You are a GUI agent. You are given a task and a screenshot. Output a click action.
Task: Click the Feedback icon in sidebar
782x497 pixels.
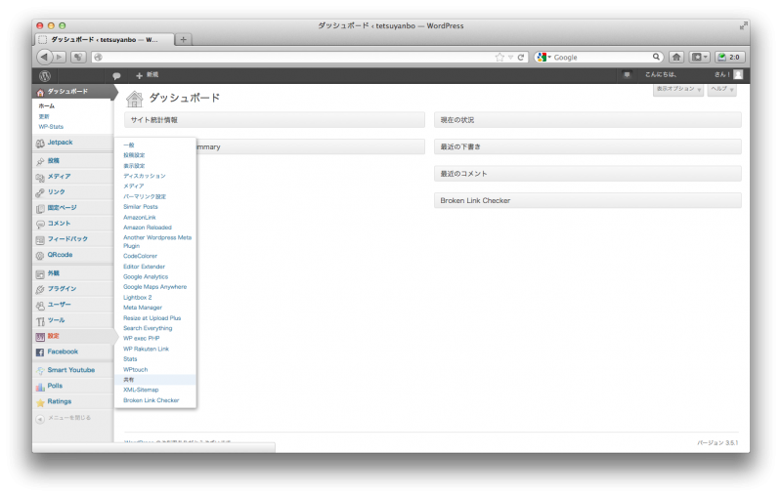pos(40,240)
